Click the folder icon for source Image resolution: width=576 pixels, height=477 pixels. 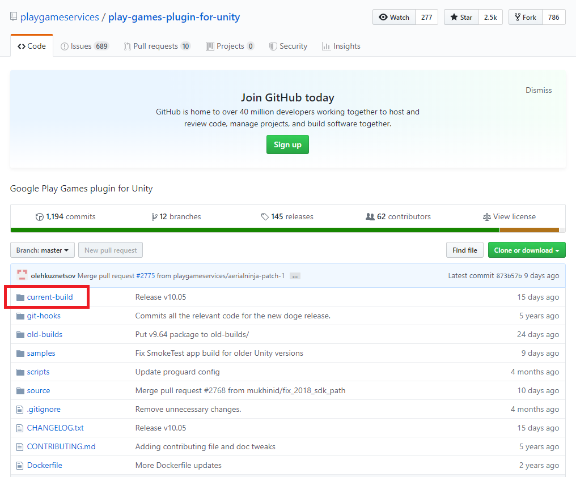tap(20, 391)
